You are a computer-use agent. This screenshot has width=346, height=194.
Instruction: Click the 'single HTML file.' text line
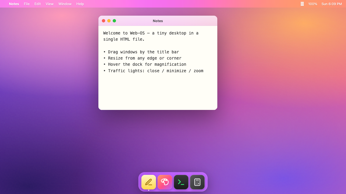tap(124, 39)
